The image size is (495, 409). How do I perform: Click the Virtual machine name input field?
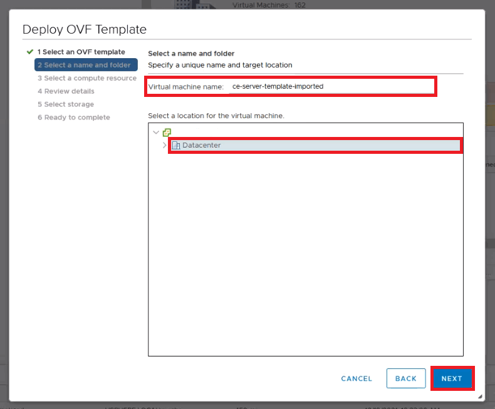point(331,86)
